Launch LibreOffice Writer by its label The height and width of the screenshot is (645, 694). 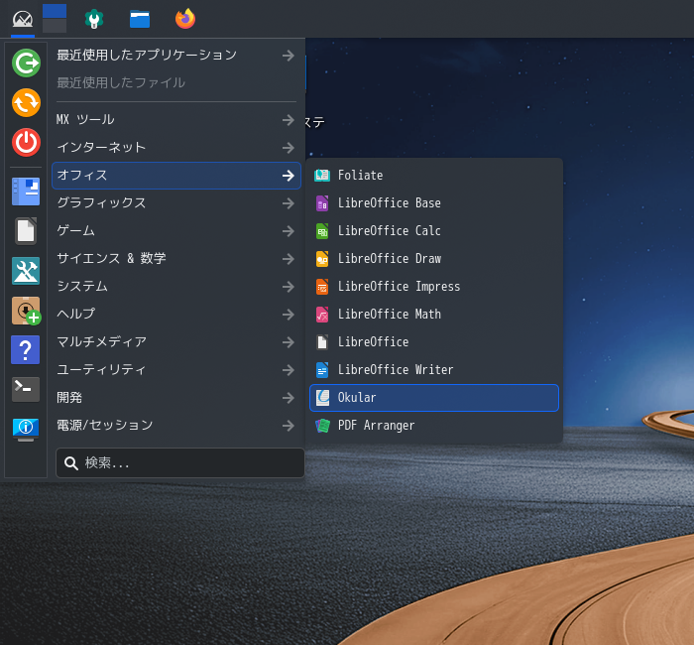[396, 370]
